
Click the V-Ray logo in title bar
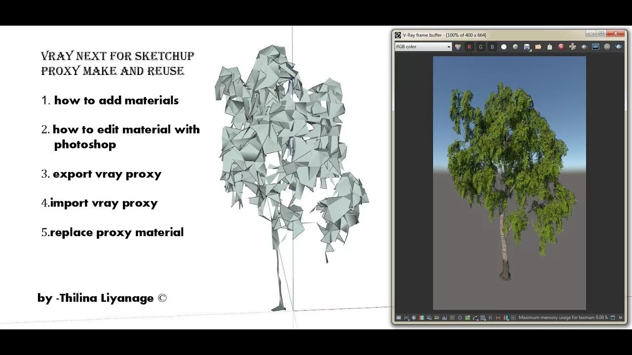coord(398,35)
